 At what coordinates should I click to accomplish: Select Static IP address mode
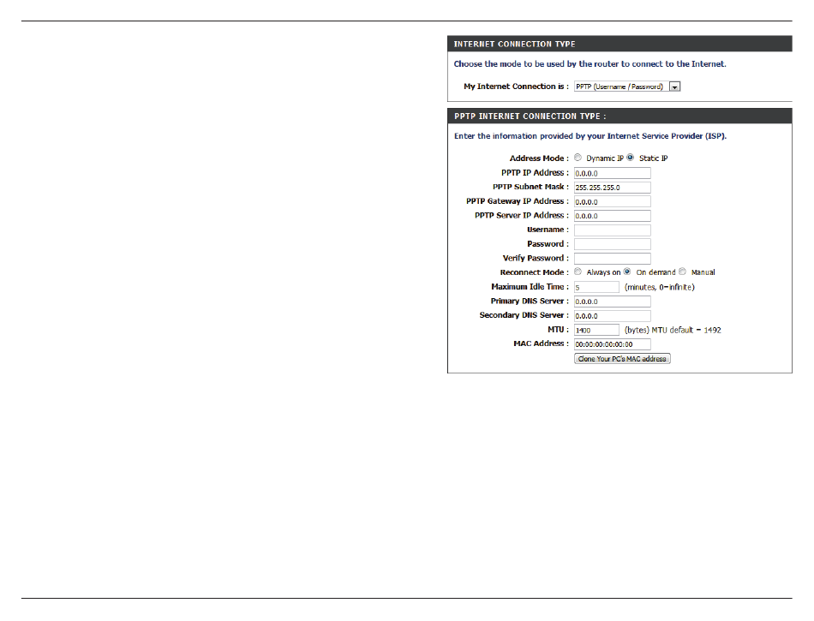(631, 158)
